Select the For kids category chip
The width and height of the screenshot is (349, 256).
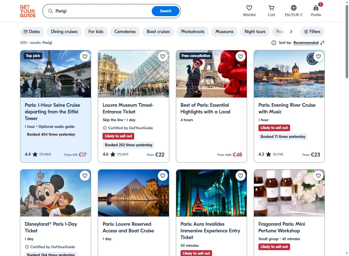(x=96, y=32)
